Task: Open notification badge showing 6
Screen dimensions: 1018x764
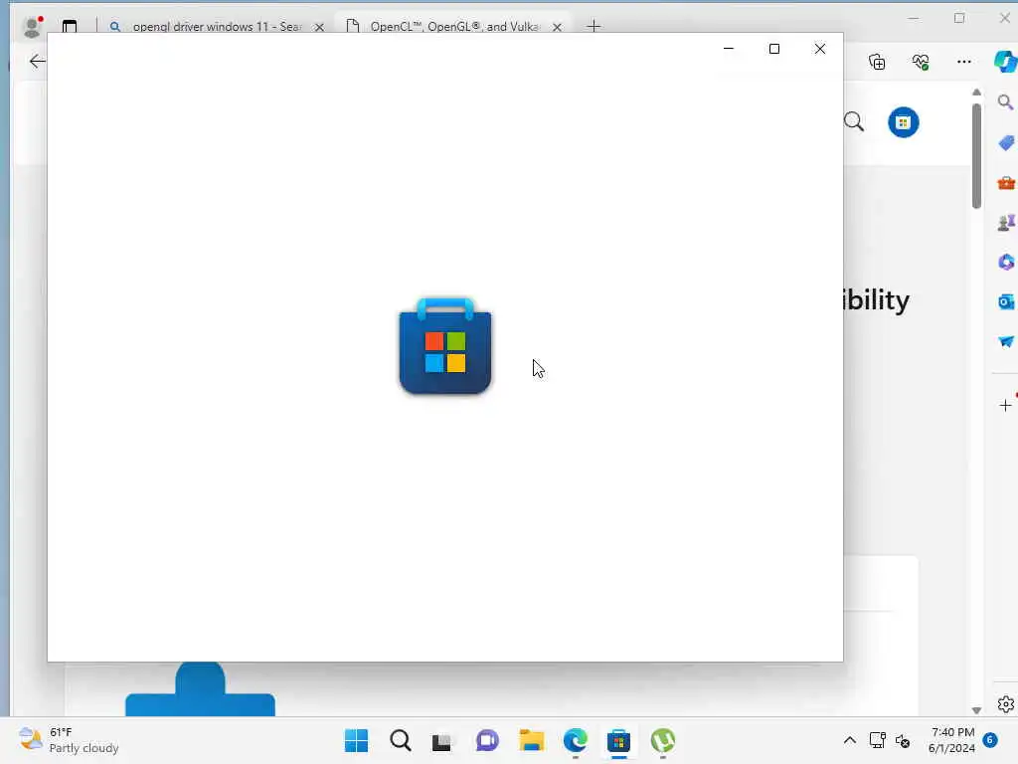Action: pos(990,739)
